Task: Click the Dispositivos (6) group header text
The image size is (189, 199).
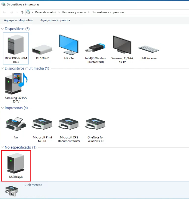Action: [17, 29]
